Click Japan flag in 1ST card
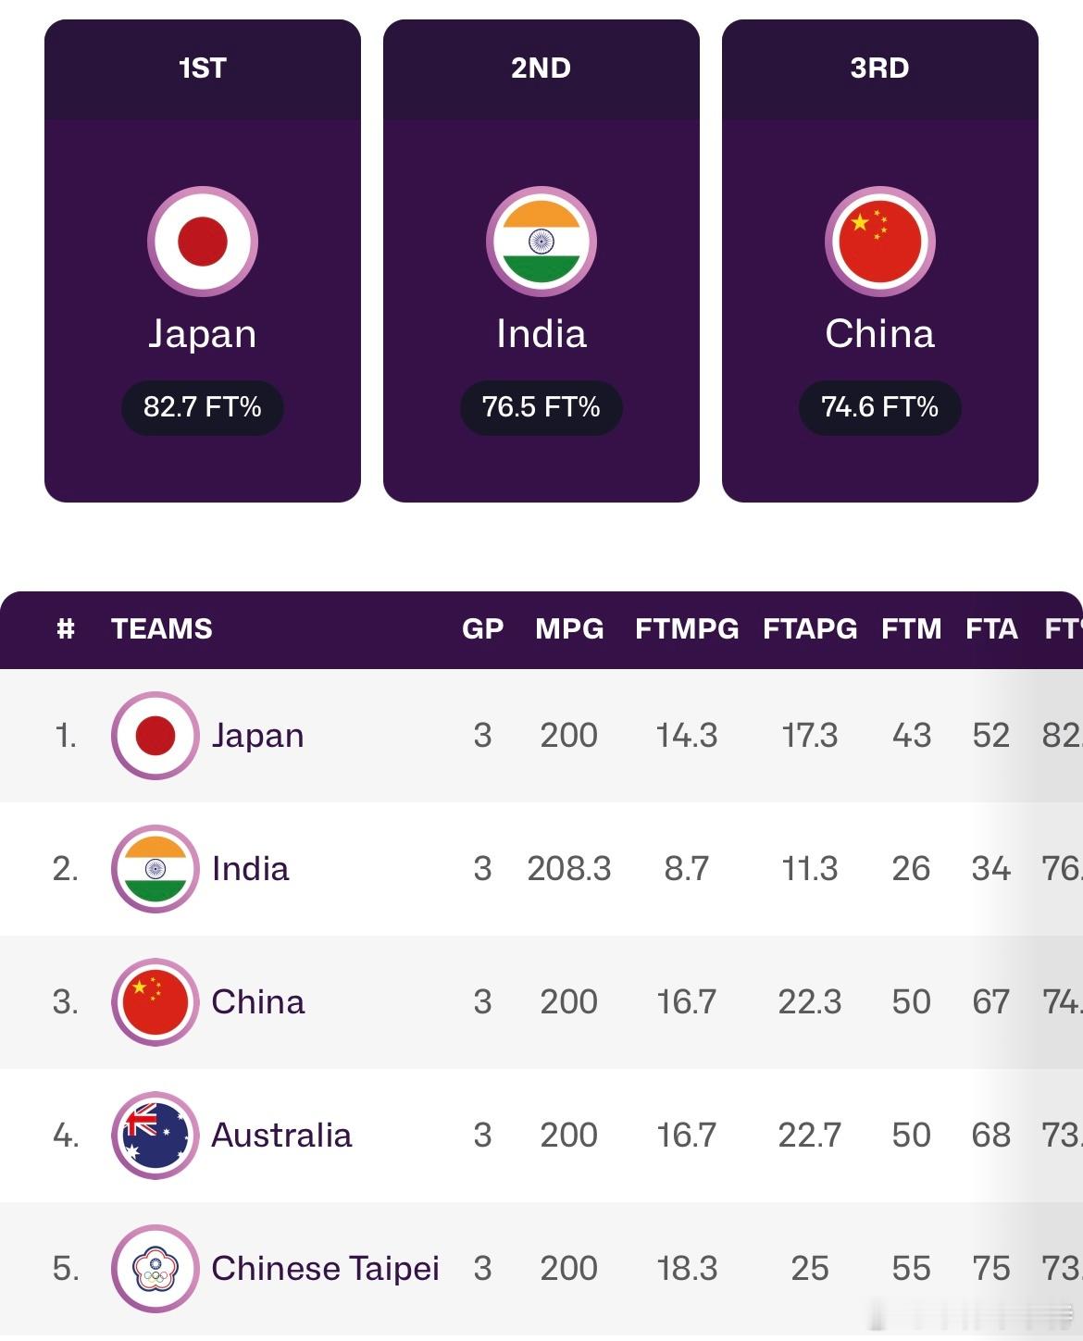The image size is (1083, 1341). [203, 242]
